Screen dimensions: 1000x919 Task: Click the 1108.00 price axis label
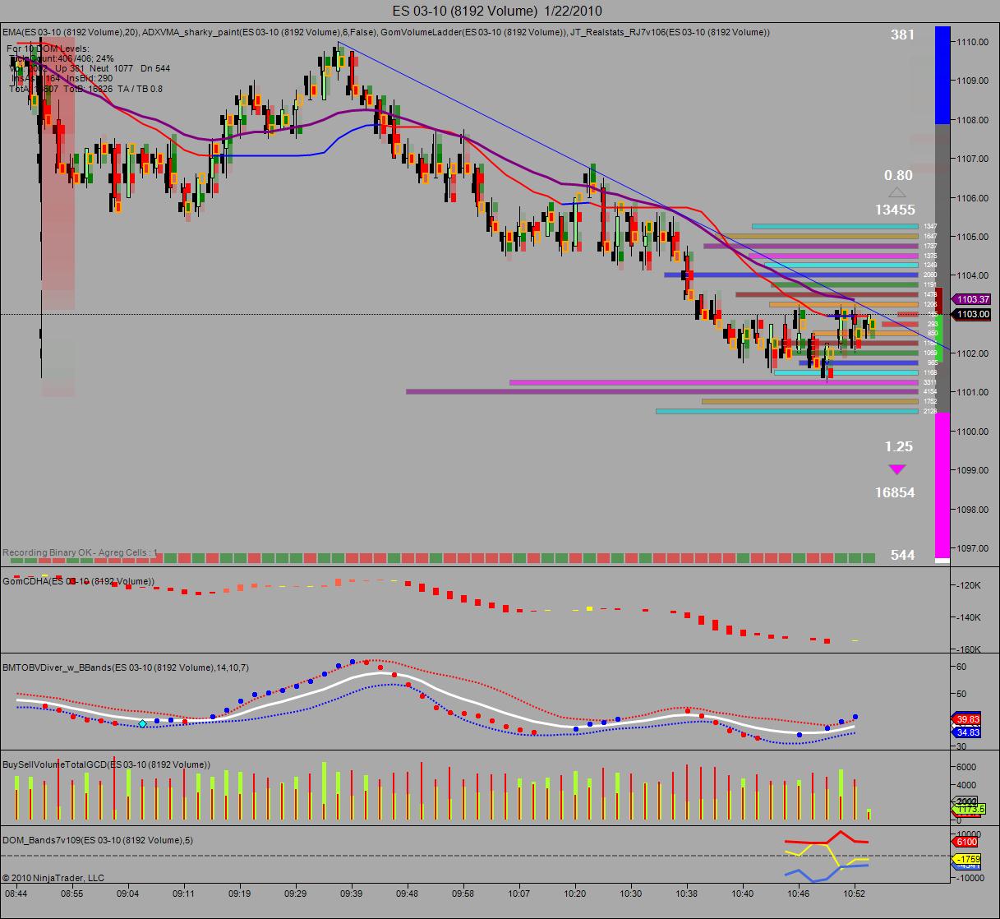click(971, 119)
